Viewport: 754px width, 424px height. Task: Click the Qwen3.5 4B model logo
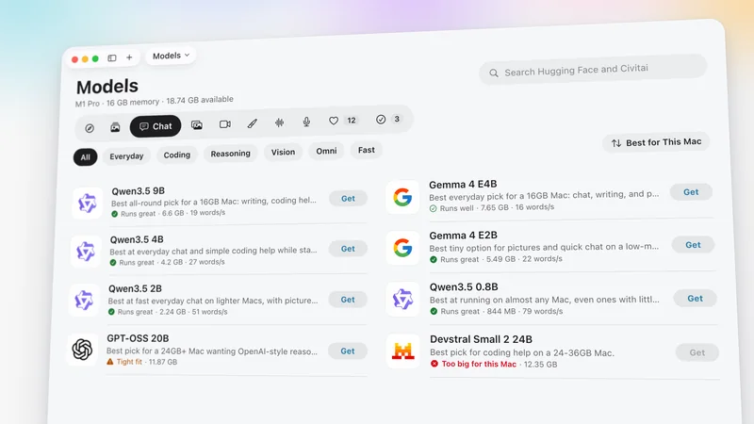(x=86, y=252)
